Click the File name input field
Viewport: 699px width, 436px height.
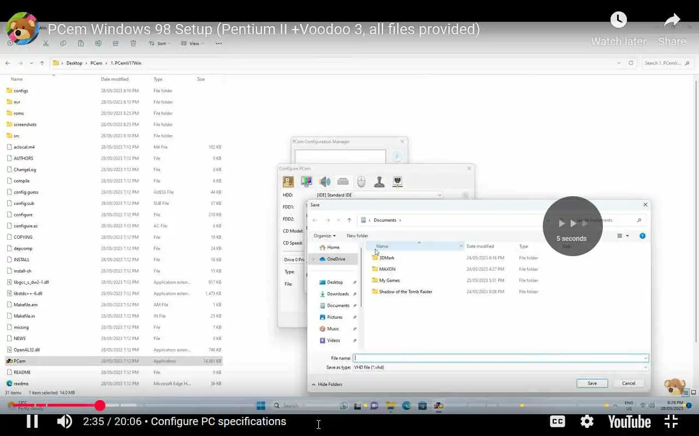tap(501, 358)
